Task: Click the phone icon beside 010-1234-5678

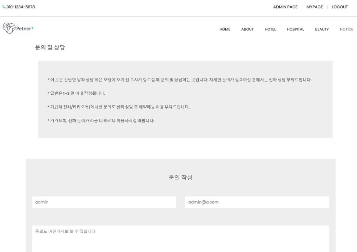Action: [4, 7]
